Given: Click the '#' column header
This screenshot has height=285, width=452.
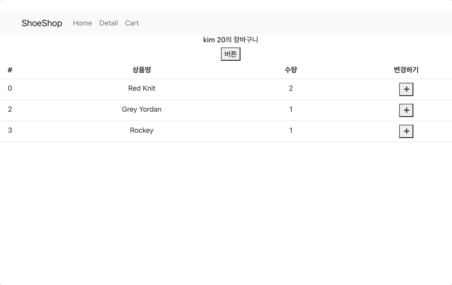Looking at the screenshot, I should (10, 70).
